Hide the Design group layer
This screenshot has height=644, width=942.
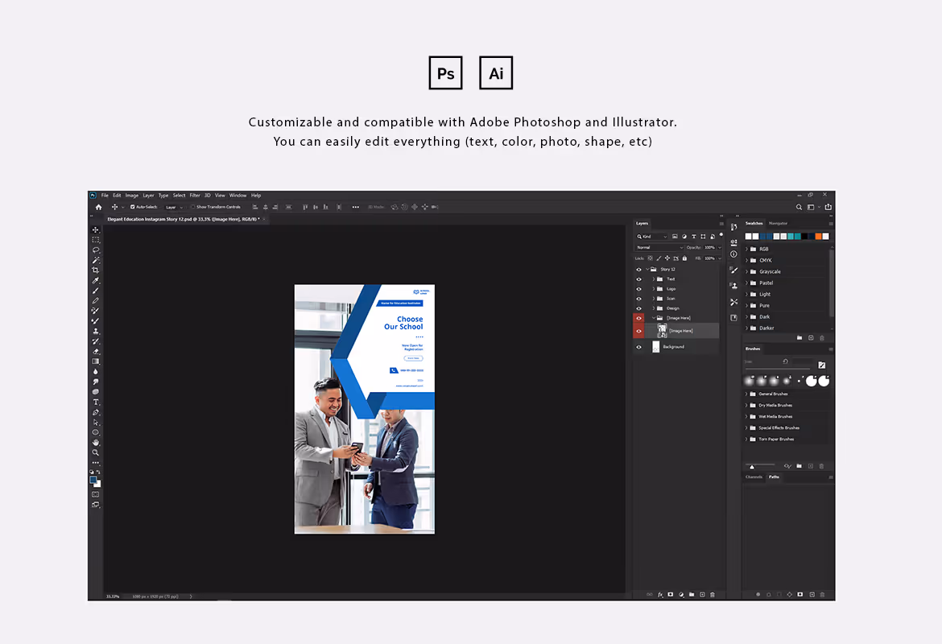click(x=638, y=308)
